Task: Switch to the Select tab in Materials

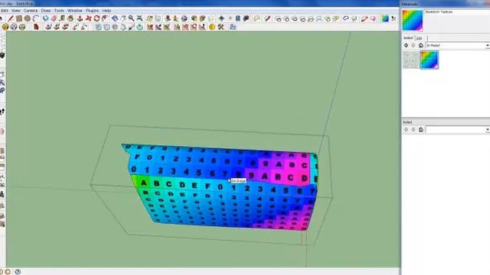Action: [x=408, y=38]
